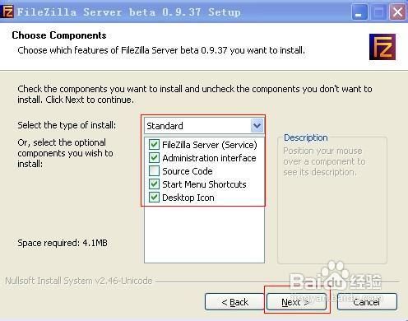Click the 'Nullsoft Install System v2.46-Unicode' text

[x=79, y=281]
